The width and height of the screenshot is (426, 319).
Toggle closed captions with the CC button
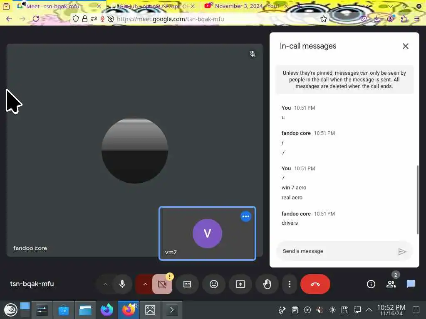pos(187,284)
